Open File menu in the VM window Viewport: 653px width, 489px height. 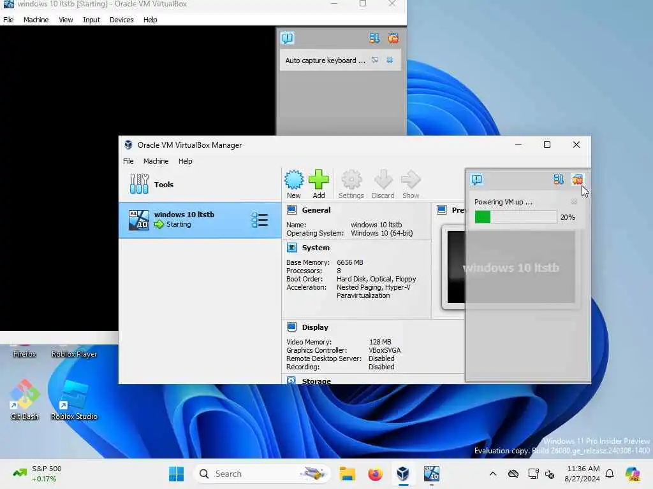point(8,20)
